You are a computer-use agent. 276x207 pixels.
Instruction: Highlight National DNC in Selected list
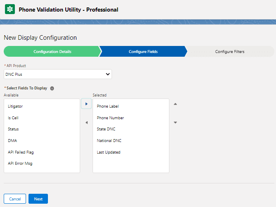[109, 141]
